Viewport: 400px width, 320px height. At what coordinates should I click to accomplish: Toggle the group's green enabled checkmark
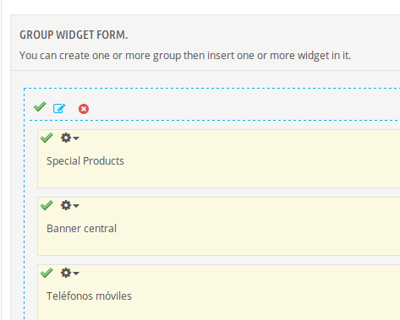[40, 106]
